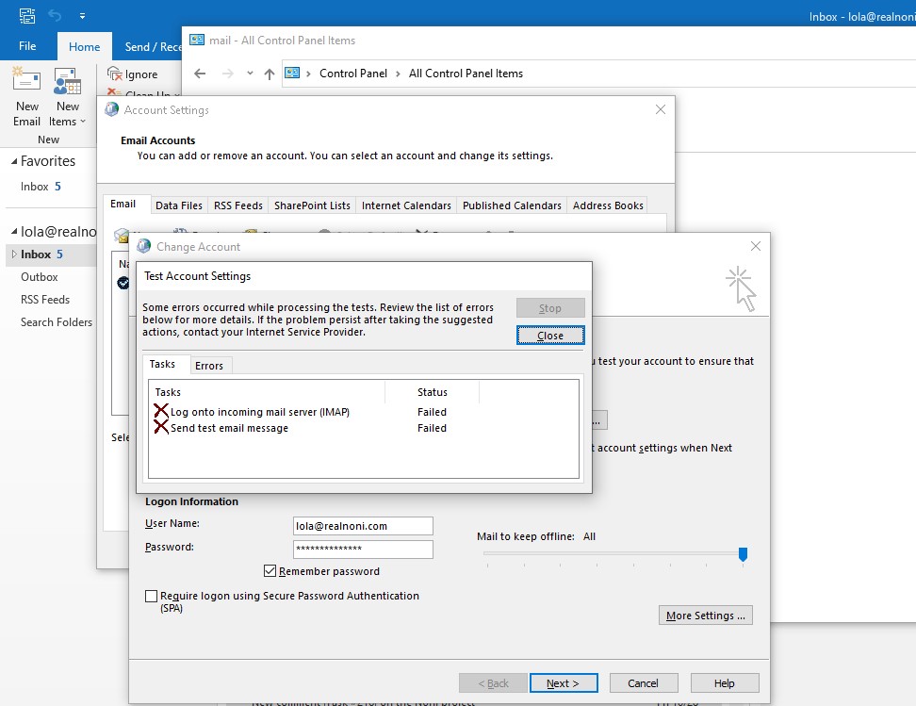Click the Next button

564,683
